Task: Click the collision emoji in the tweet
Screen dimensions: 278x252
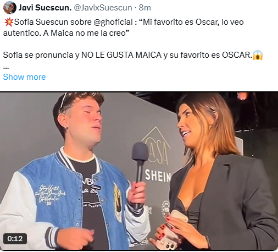Action: tap(8, 22)
